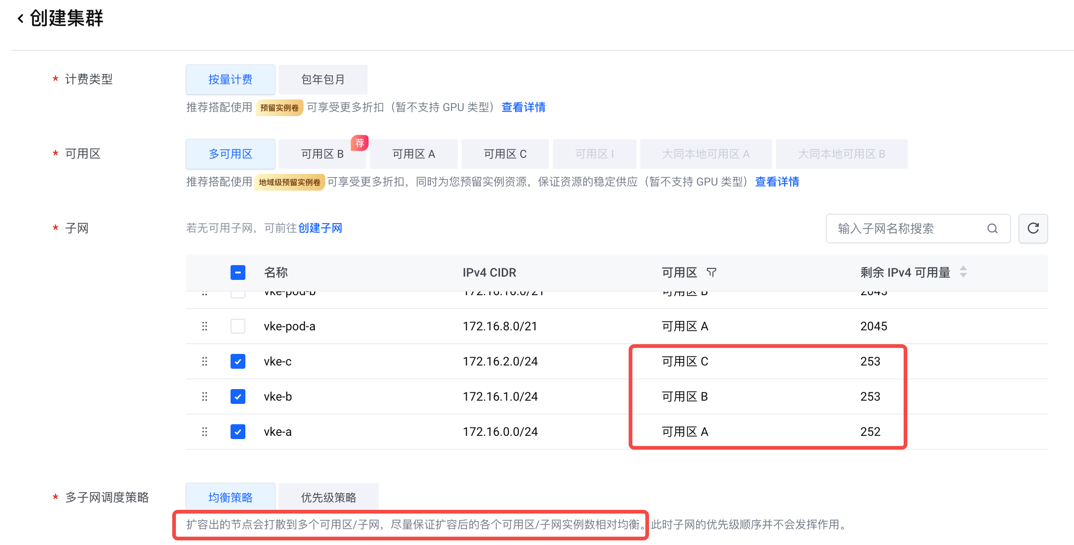Click the drag handle of vke-pod-a row

(205, 326)
